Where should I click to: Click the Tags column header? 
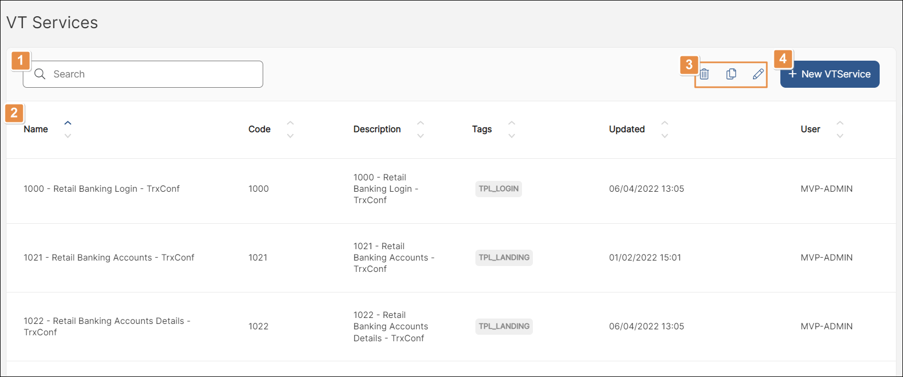(482, 129)
